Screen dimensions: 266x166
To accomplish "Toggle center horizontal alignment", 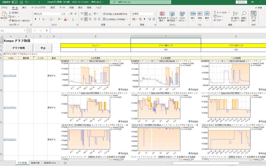I will [x=86, y=19].
